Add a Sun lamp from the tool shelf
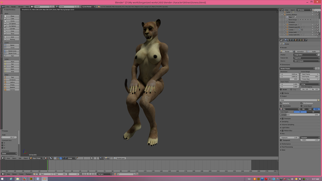This screenshot has width=322, height=181. click(x=12, y=64)
